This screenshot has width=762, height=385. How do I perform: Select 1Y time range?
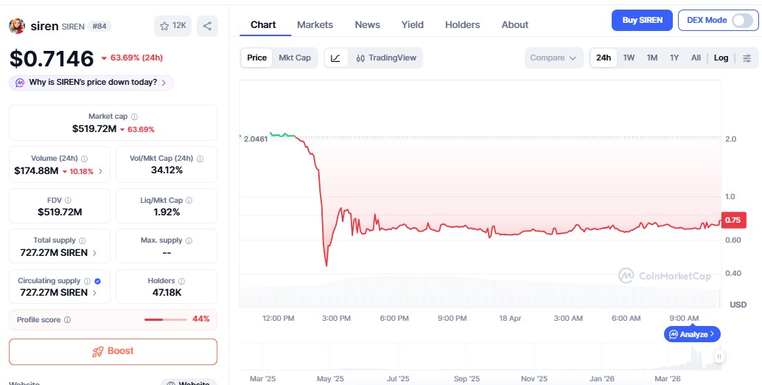click(674, 58)
